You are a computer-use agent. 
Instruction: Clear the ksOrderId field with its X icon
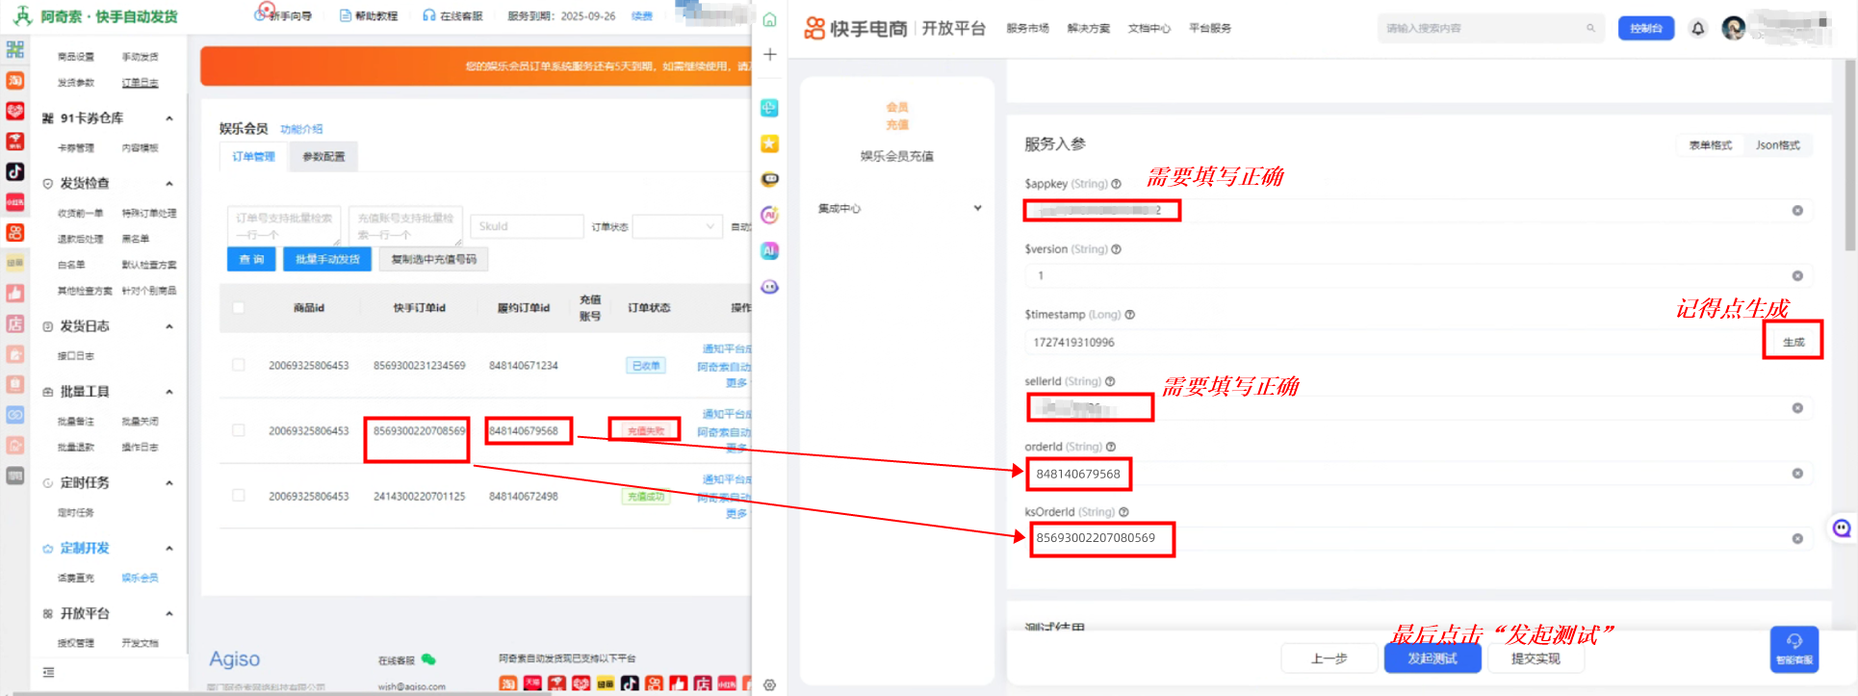[1797, 539]
